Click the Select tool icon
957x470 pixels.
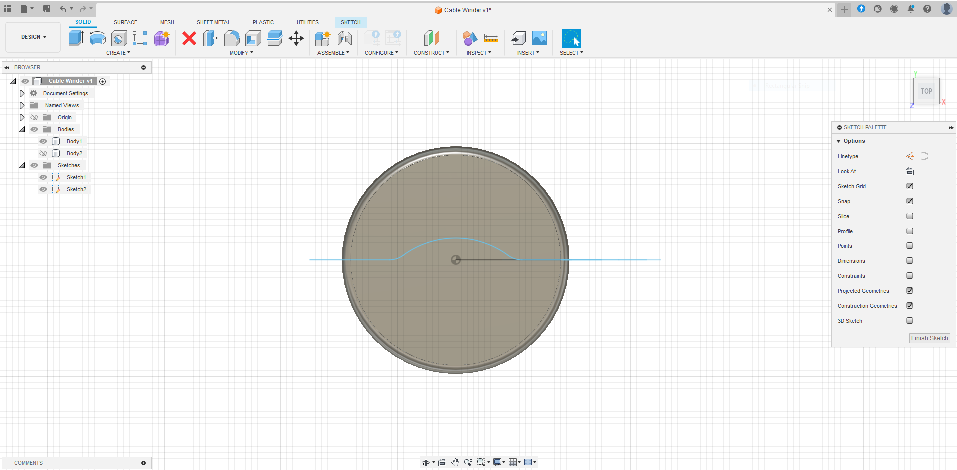pyautogui.click(x=572, y=38)
